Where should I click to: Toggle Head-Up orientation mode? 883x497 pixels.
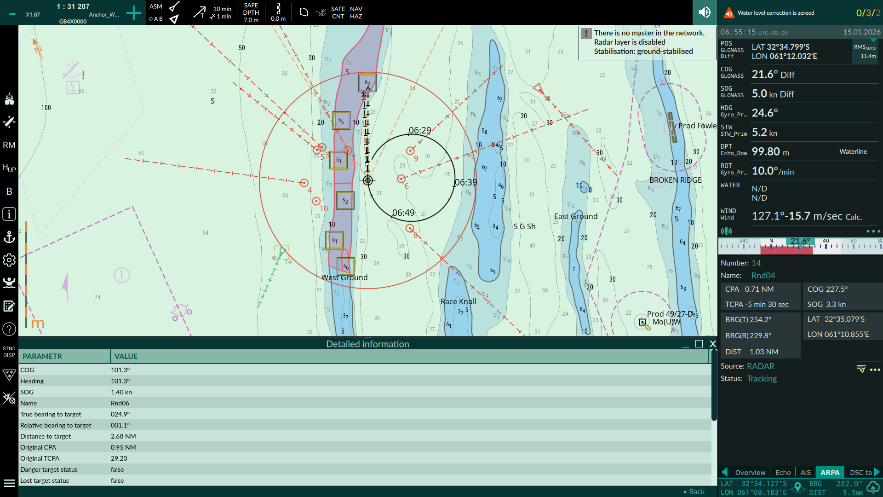tap(9, 168)
